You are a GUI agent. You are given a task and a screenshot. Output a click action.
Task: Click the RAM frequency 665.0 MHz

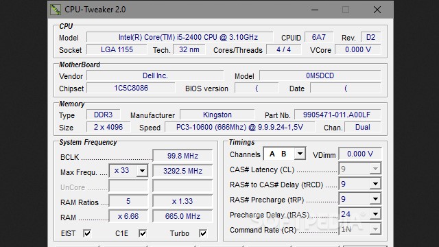[182, 216]
